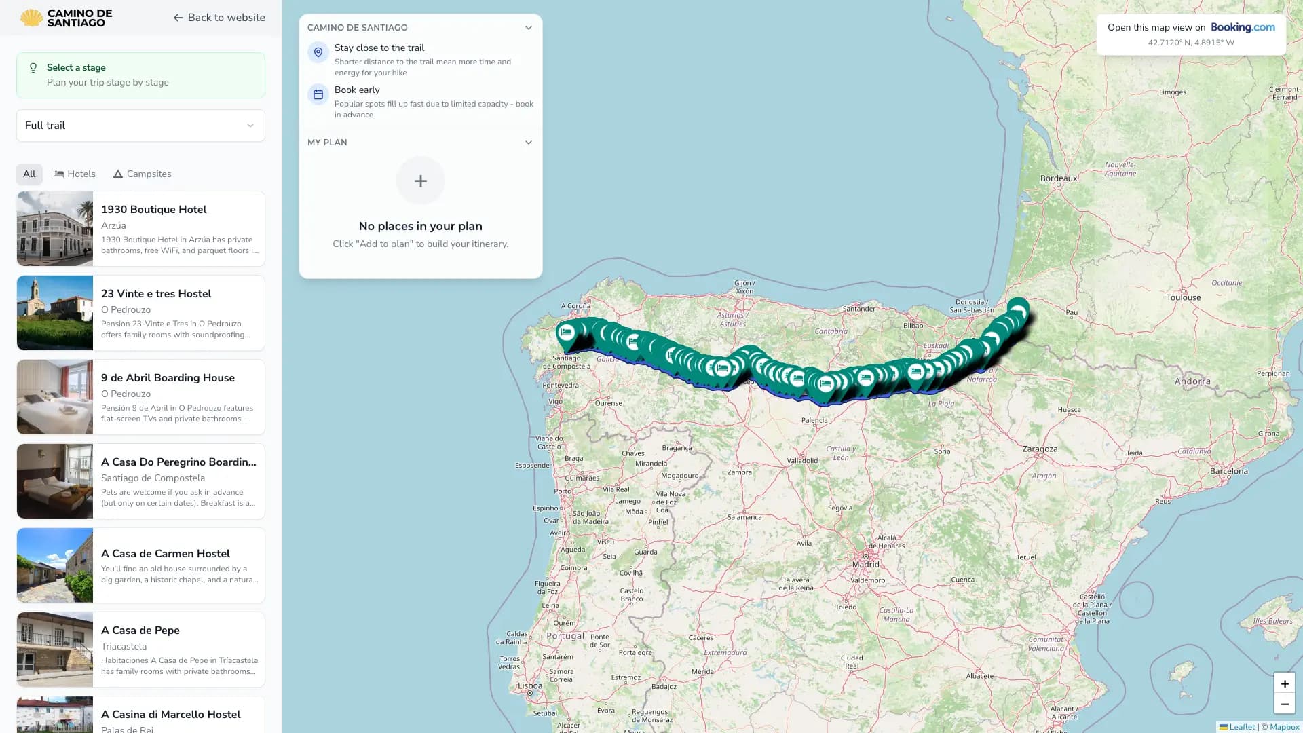
Task: Enable the Campsites filter
Action: point(142,174)
